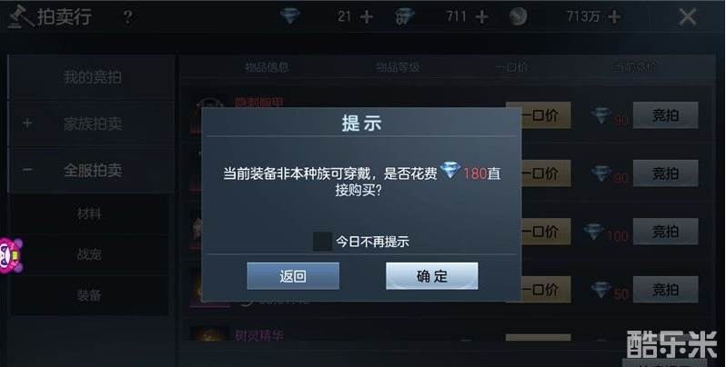The image size is (726, 367).
Task: Click the 返回 button in dialog
Action: pos(293,276)
